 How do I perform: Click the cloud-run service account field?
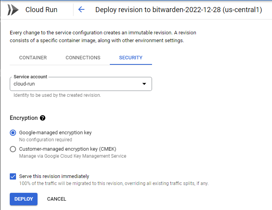[74, 84]
